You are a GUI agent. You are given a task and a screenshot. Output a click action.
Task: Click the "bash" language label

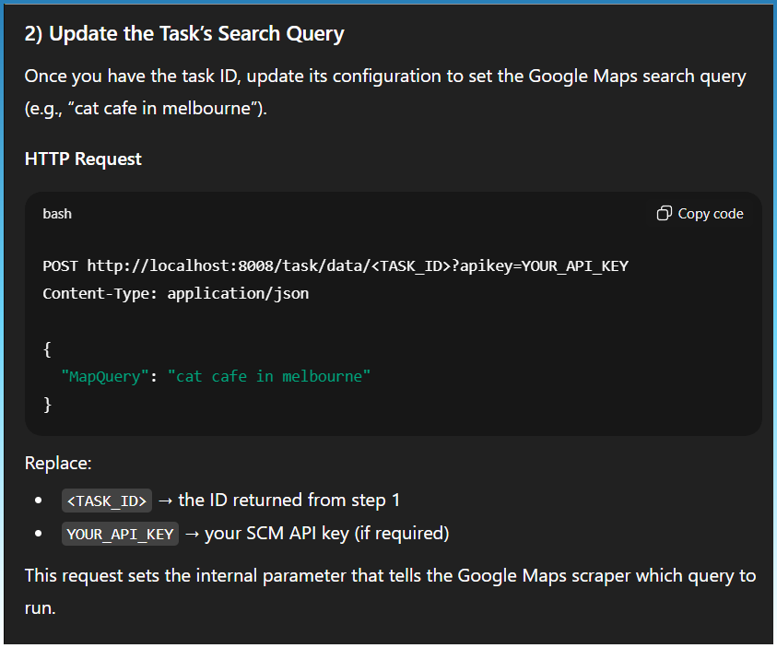pyautogui.click(x=57, y=214)
